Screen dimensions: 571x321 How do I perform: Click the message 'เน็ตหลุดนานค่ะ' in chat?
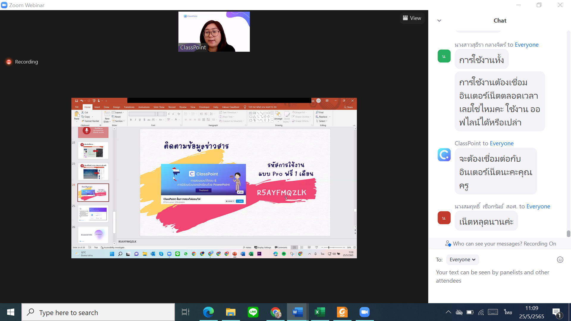coord(486,221)
